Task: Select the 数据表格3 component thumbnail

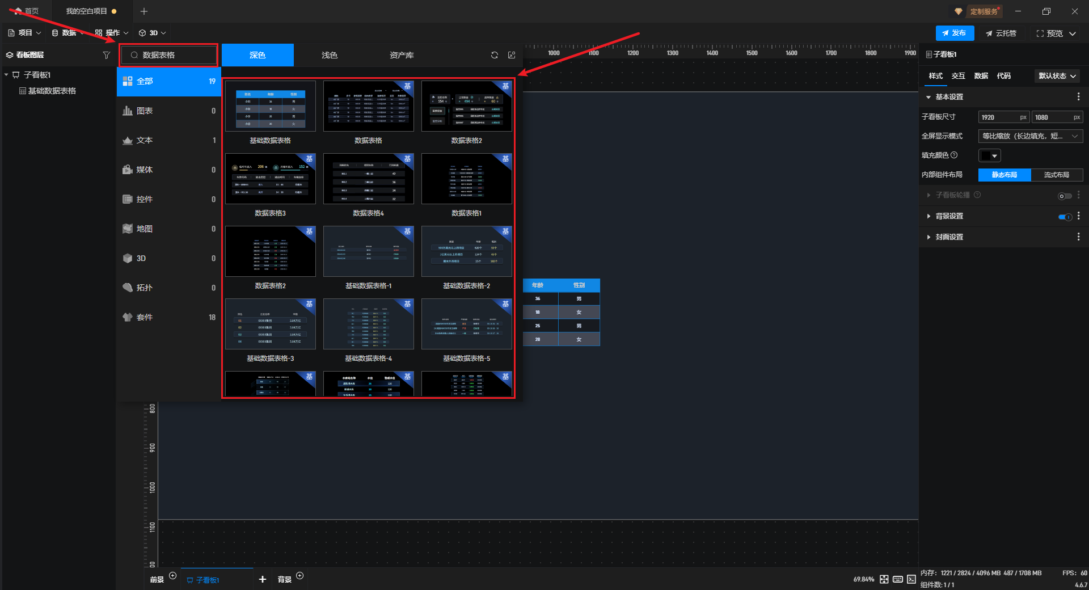Action: pyautogui.click(x=271, y=179)
